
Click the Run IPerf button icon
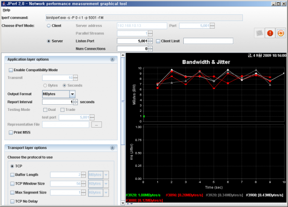[x=259, y=33]
